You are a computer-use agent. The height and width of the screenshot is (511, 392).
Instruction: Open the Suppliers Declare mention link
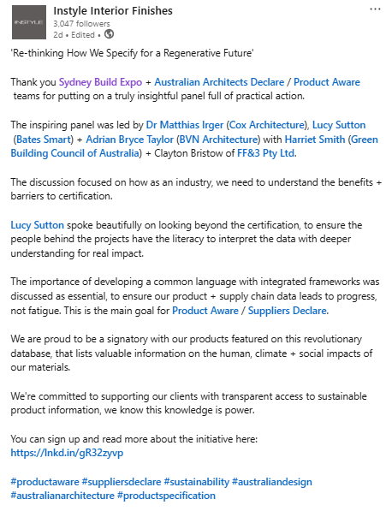tap(288, 310)
